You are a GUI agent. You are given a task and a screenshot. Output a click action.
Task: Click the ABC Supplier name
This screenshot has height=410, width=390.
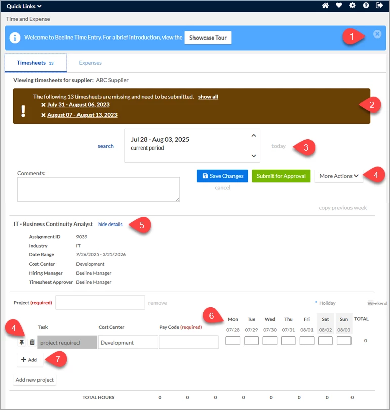tap(112, 80)
